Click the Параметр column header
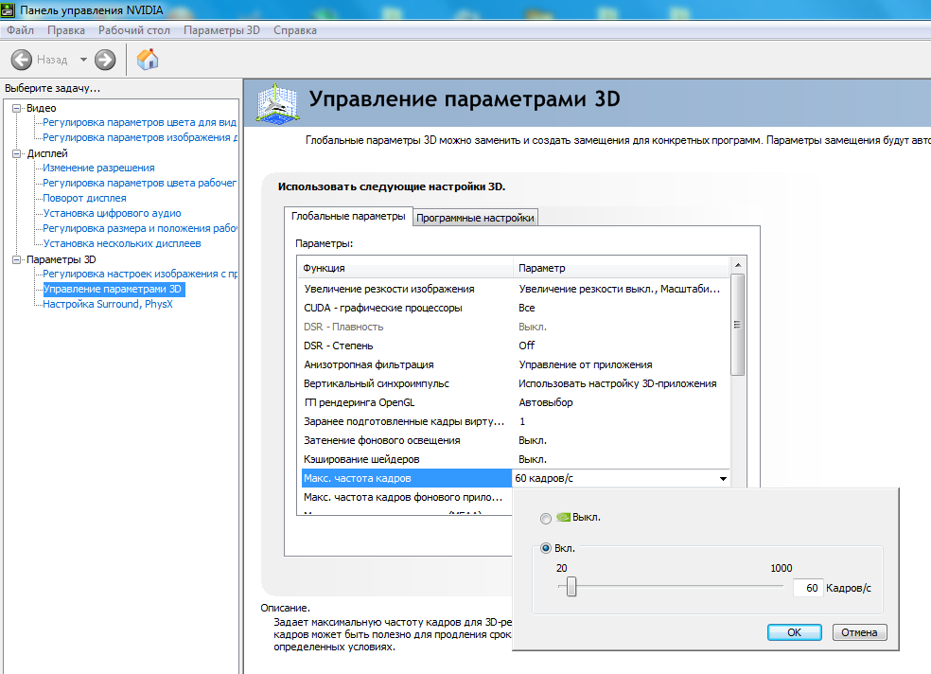Image resolution: width=931 pixels, height=674 pixels. (622, 268)
